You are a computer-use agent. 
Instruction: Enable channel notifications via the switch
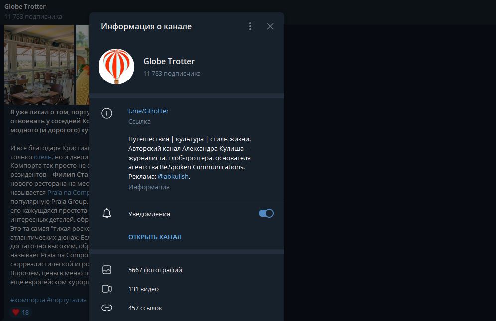coord(266,213)
